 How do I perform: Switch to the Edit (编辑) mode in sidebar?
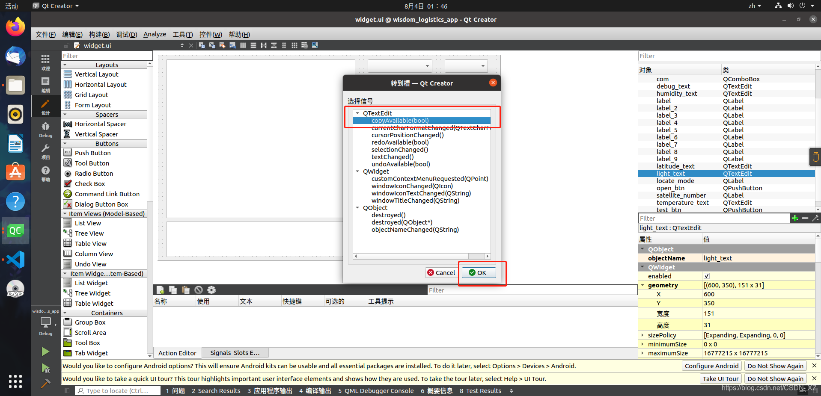tap(45, 85)
